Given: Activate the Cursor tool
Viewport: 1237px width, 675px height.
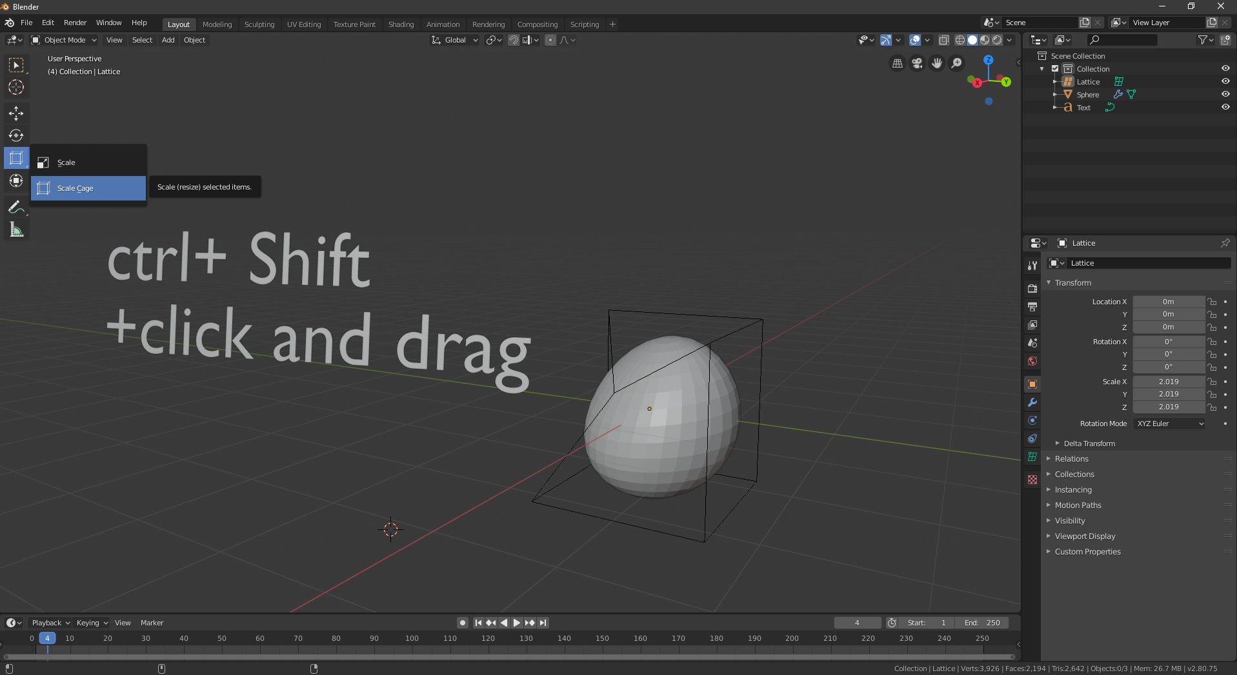Looking at the screenshot, I should 16,88.
